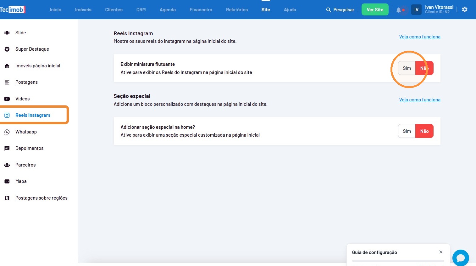Image resolution: width=476 pixels, height=266 pixels.
Task: Open the Imóveis menu
Action: (x=83, y=10)
